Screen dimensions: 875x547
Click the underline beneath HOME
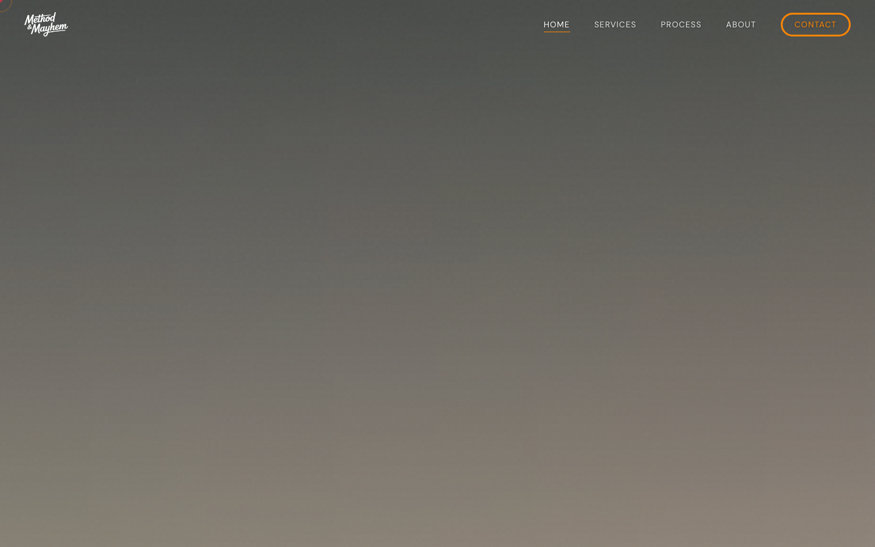click(557, 32)
